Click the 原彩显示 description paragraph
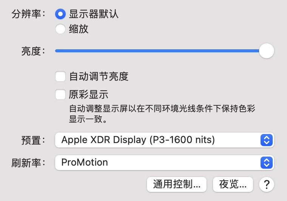287x201 pixels. pos(162,114)
